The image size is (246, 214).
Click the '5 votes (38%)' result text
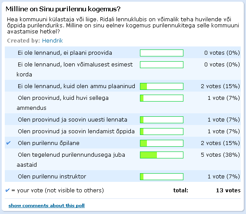click(220, 155)
